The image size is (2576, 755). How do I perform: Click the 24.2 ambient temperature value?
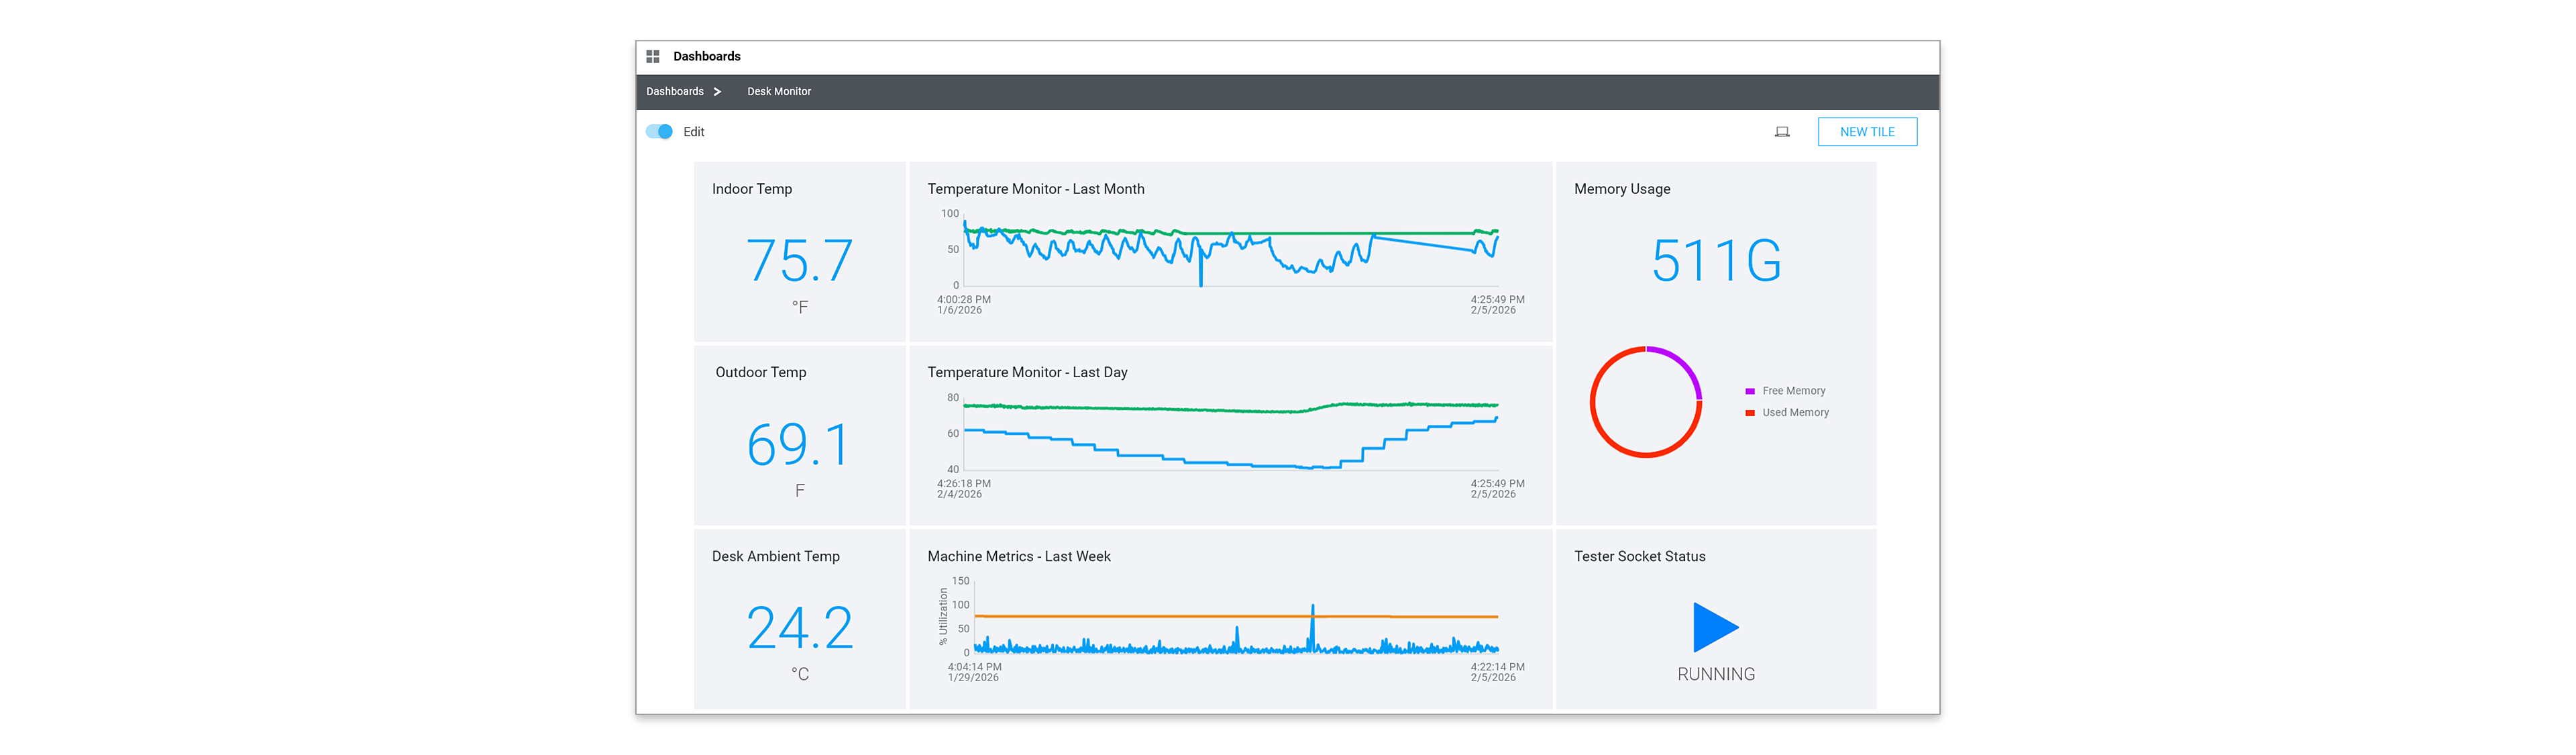coord(800,629)
